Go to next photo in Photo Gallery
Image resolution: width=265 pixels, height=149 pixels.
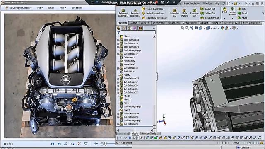pos(59,144)
